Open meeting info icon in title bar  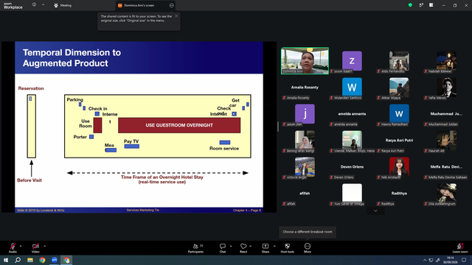coord(34,5)
